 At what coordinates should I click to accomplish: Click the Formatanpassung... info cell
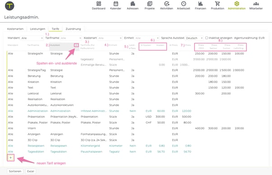click(x=94, y=134)
